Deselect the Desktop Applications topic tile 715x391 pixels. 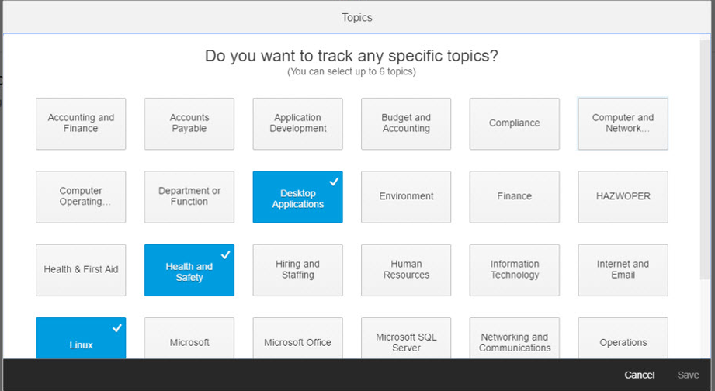point(297,197)
